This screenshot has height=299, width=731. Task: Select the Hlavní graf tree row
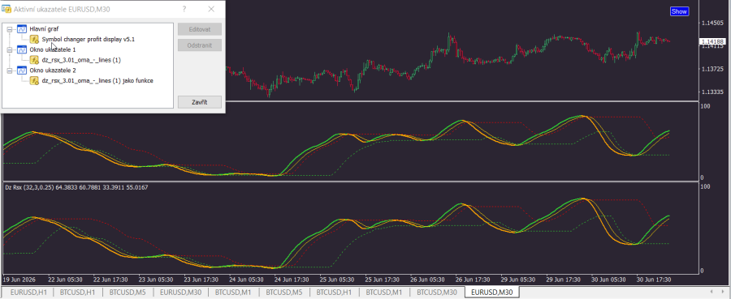coord(44,29)
